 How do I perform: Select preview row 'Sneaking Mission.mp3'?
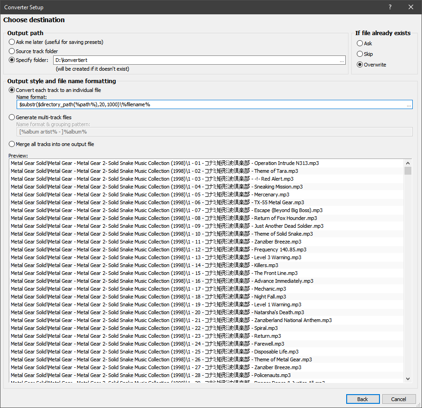click(x=207, y=187)
